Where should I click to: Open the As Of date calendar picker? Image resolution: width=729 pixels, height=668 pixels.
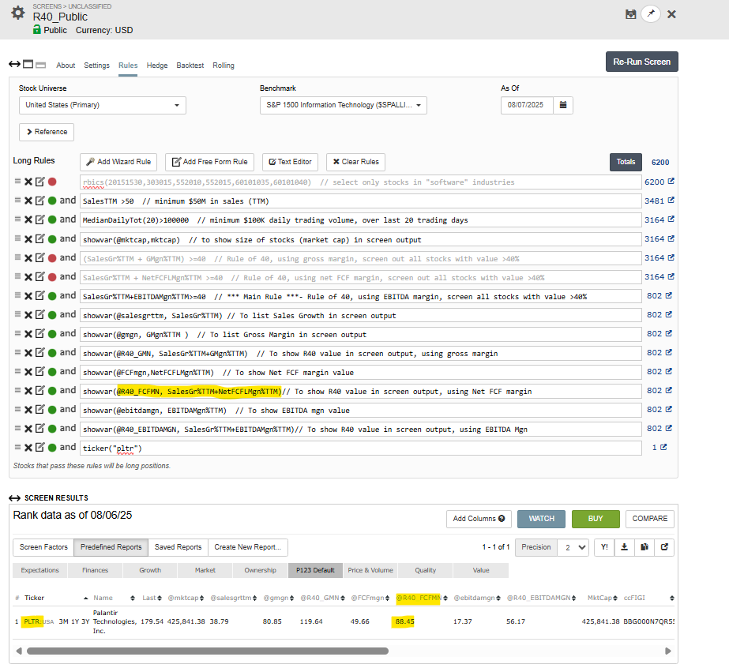(x=563, y=105)
